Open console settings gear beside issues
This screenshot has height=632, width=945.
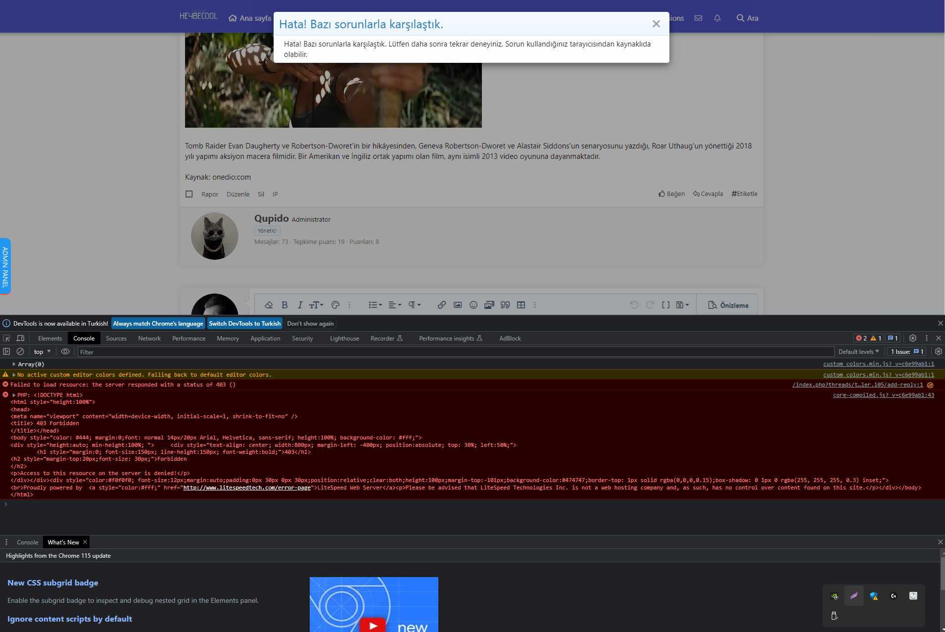(x=938, y=351)
